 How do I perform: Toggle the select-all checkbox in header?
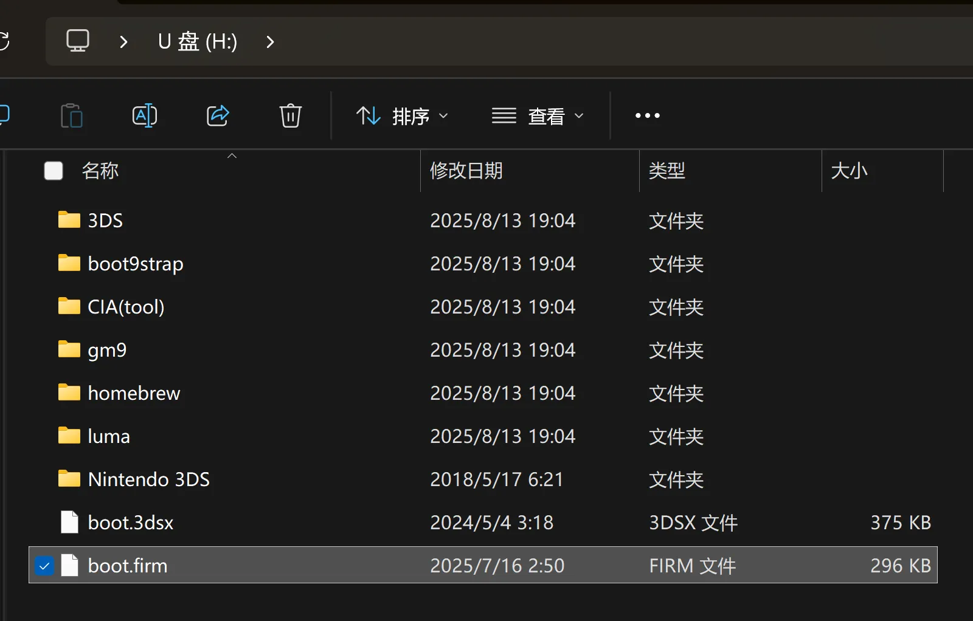54,171
